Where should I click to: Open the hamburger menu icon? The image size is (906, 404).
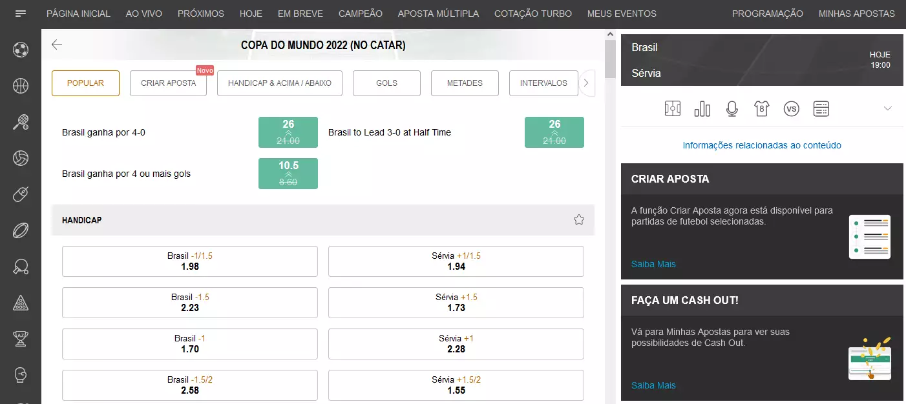click(x=21, y=14)
